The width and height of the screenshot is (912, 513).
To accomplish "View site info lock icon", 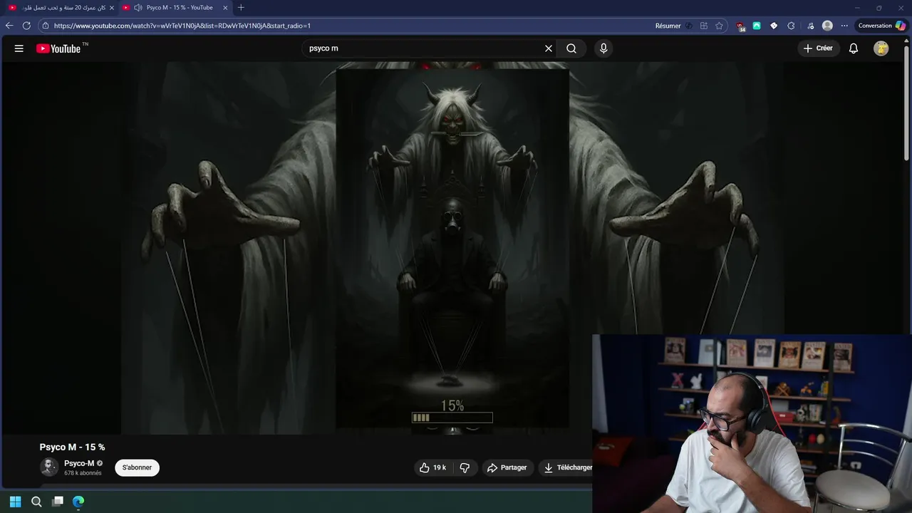I will (x=46, y=26).
